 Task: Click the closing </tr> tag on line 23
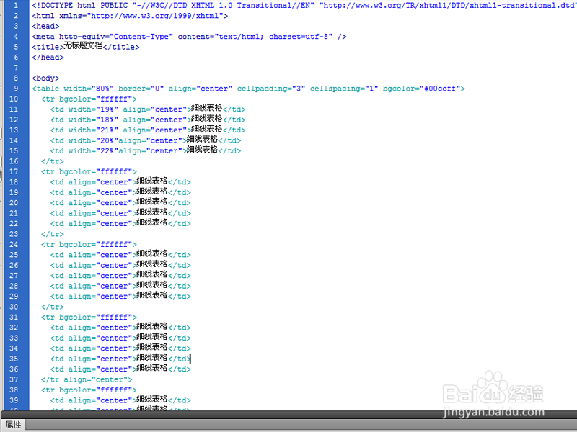click(52, 234)
